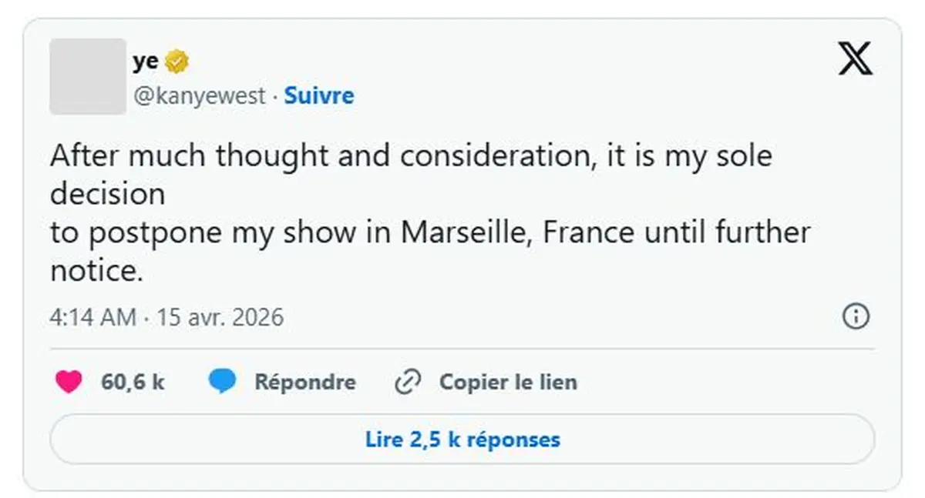Open the profile via display name ye
Image resolution: width=925 pixels, height=498 pixels.
[145, 62]
